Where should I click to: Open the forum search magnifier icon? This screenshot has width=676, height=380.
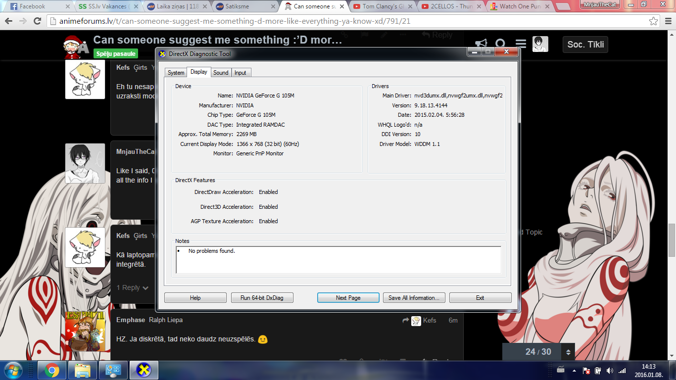point(500,45)
